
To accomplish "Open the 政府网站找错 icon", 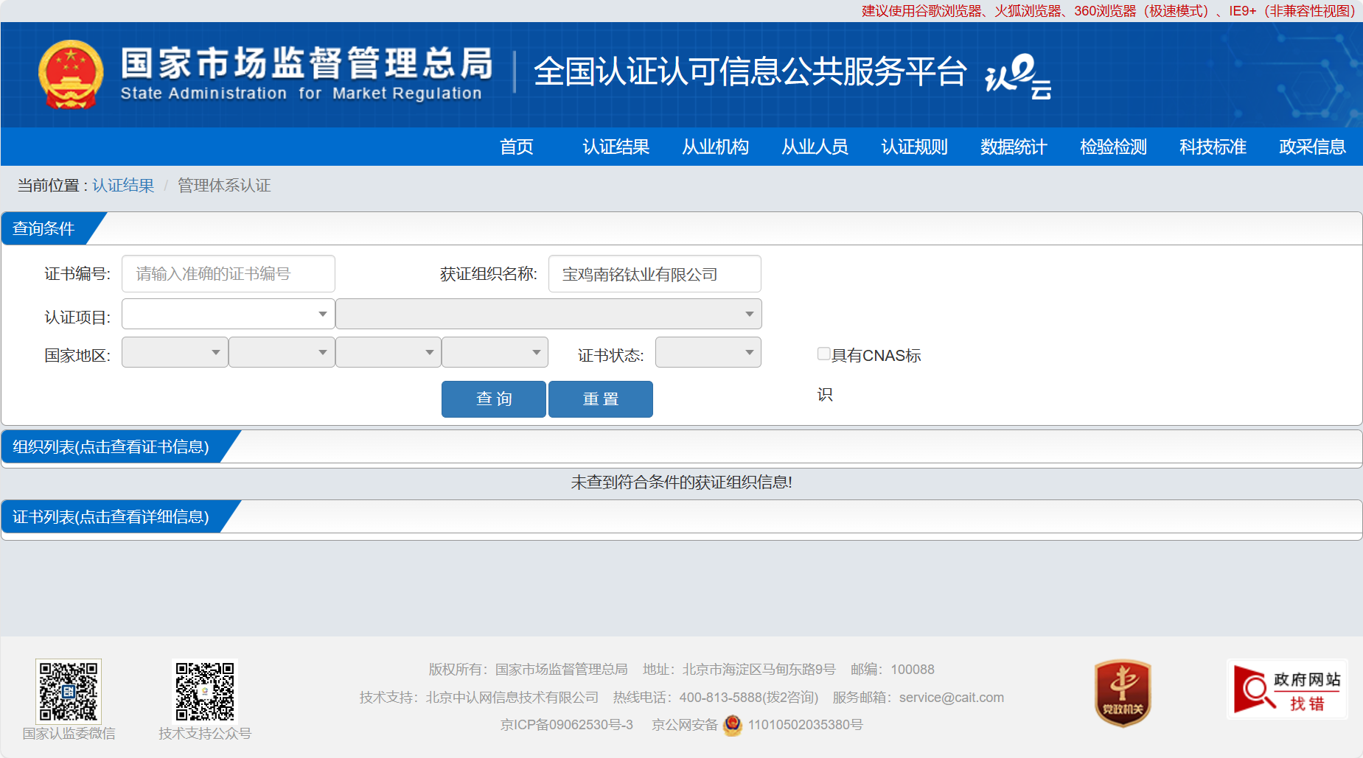I will coord(1286,689).
